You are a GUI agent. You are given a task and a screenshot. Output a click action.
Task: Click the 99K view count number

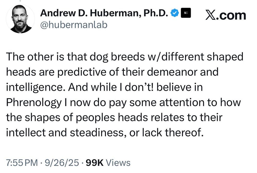pos(95,163)
